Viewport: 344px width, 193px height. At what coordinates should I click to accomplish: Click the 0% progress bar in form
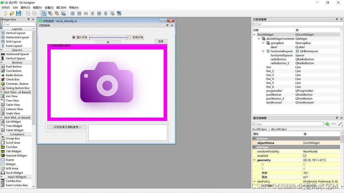108,42
